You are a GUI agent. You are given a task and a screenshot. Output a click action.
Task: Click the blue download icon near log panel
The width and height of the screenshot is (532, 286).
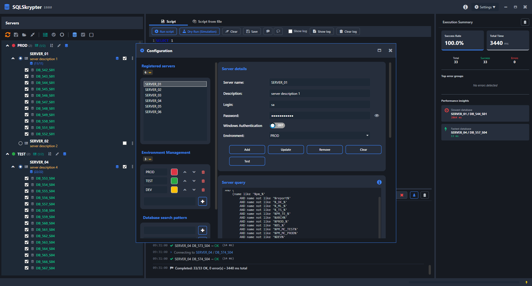tap(414, 195)
